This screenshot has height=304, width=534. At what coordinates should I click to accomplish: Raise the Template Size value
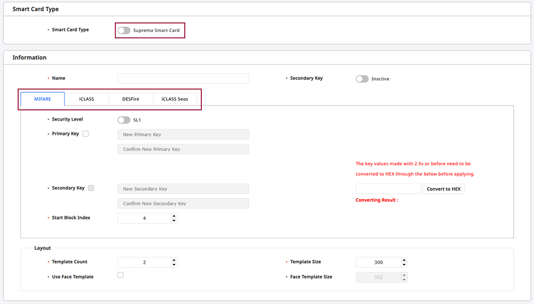pos(404,260)
